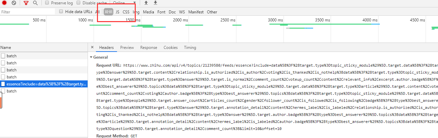Filter requests by Manifest
Screen dimensions: 438x138
pyautogui.click(x=196, y=12)
